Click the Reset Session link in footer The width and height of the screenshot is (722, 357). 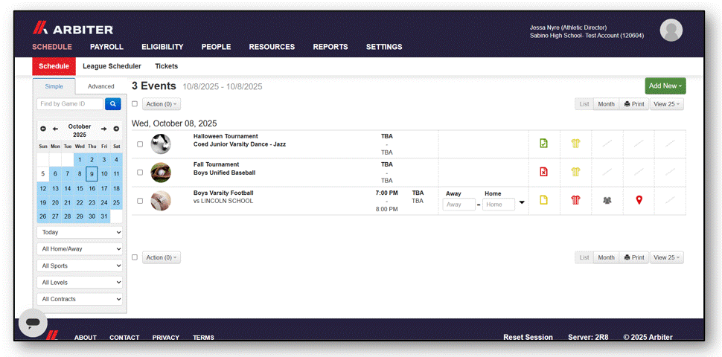(x=528, y=337)
